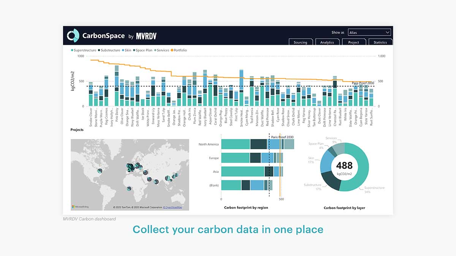
Task: Click the project marker near the Middle East
Action: pos(149,179)
